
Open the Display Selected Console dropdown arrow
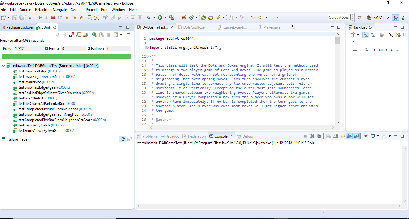(378, 136)
